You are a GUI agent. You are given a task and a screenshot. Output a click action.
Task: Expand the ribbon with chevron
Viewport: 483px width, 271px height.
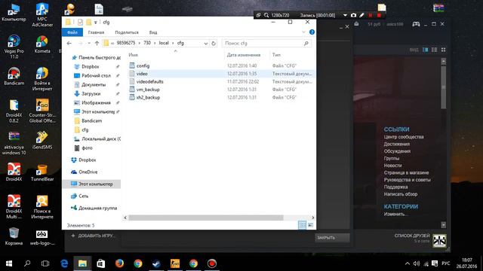click(303, 32)
